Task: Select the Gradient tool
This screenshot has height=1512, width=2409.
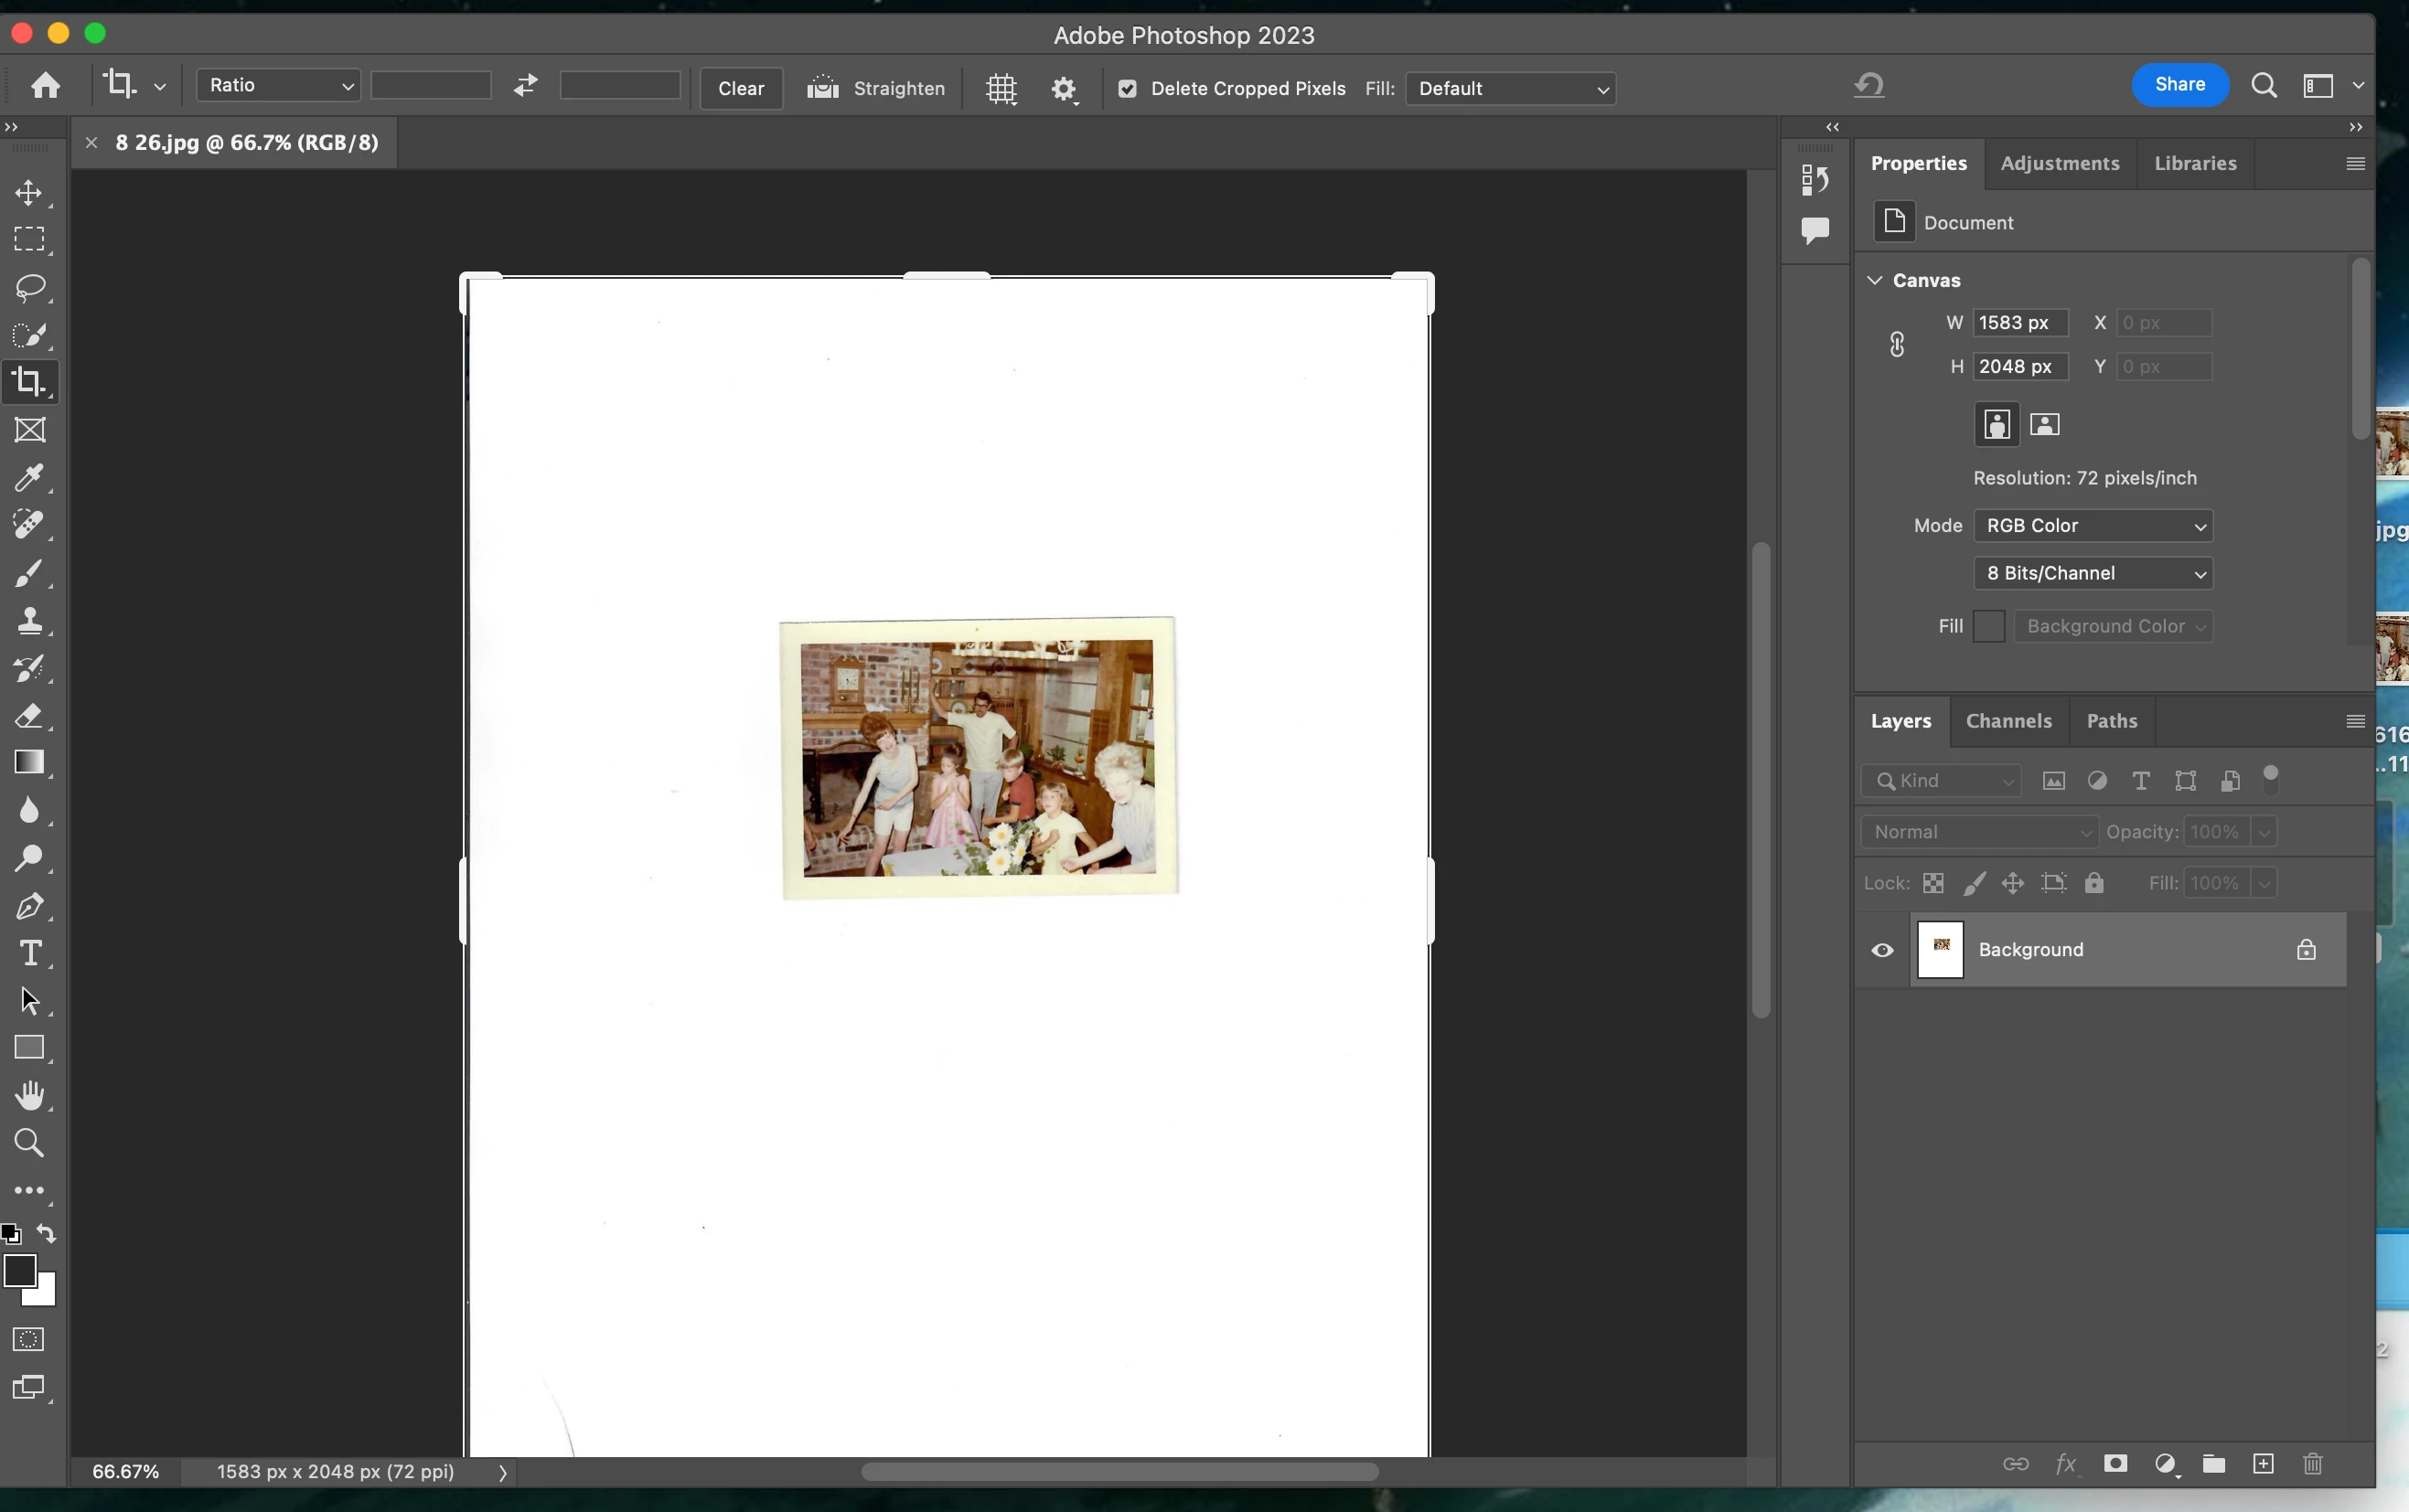Action: (29, 763)
